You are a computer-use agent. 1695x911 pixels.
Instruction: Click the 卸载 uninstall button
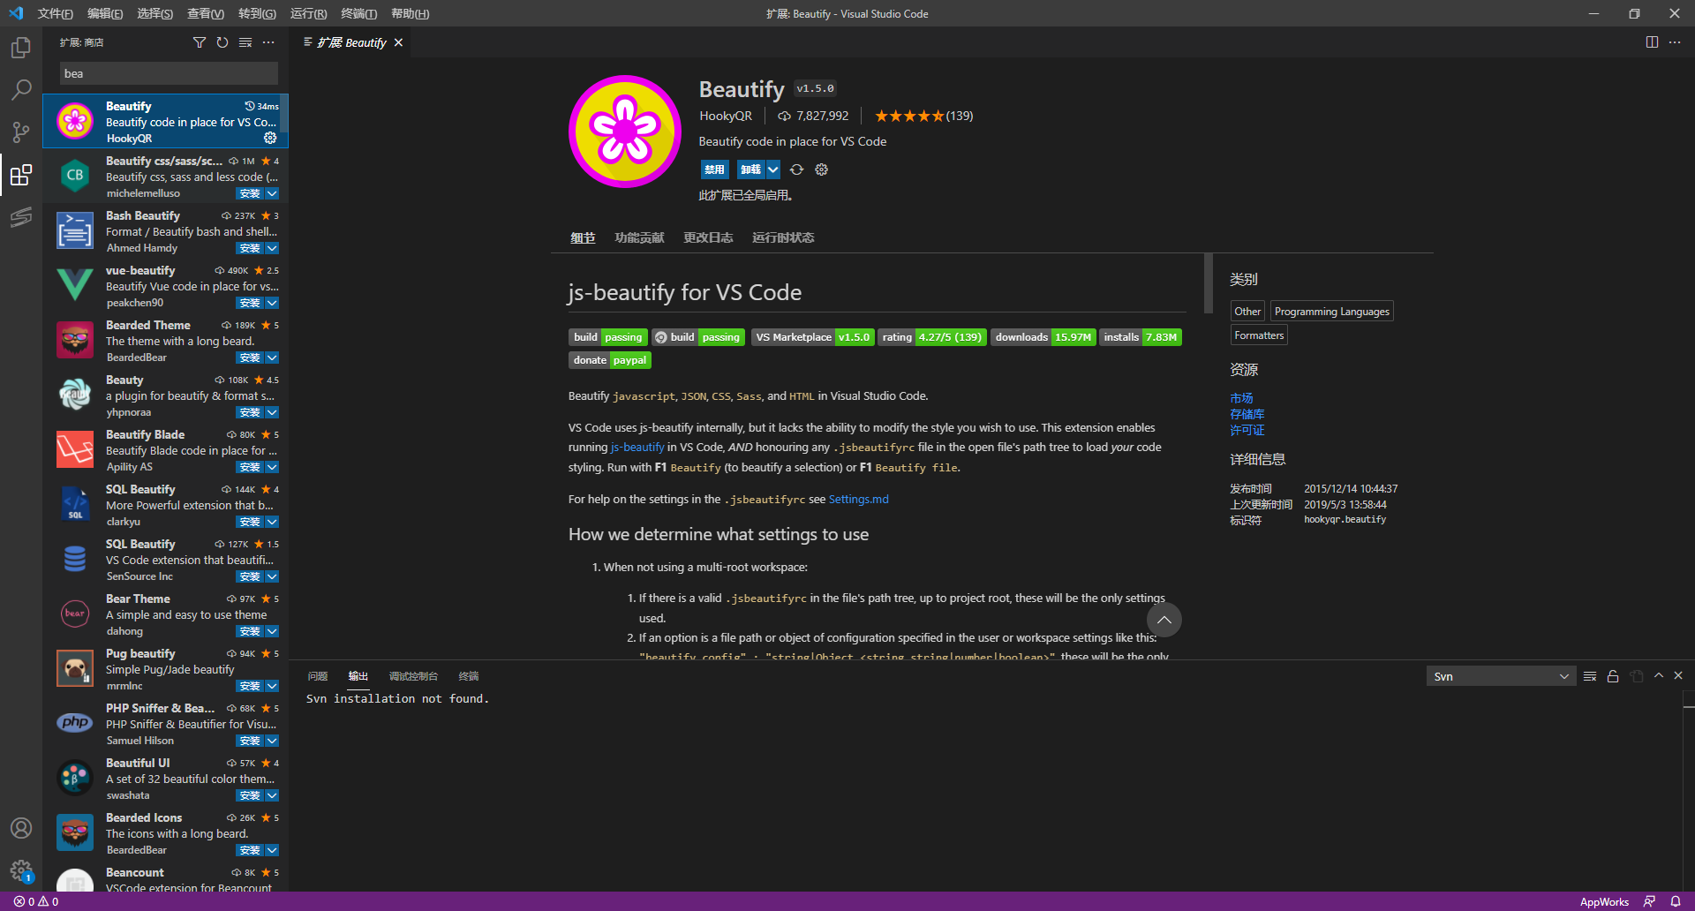(750, 169)
